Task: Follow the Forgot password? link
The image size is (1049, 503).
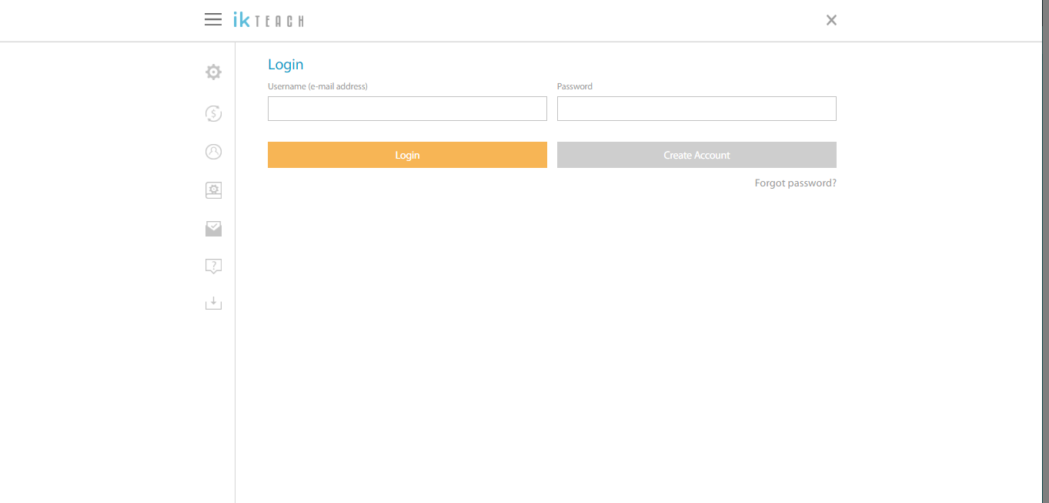Action: coord(795,183)
